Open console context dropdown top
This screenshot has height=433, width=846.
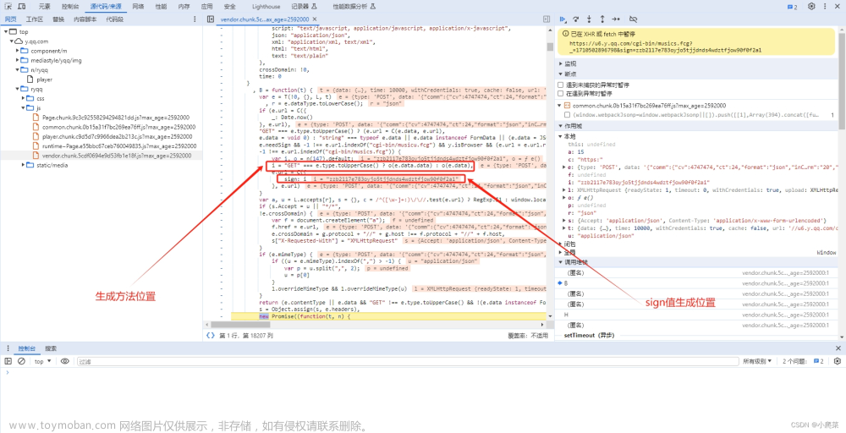point(42,361)
